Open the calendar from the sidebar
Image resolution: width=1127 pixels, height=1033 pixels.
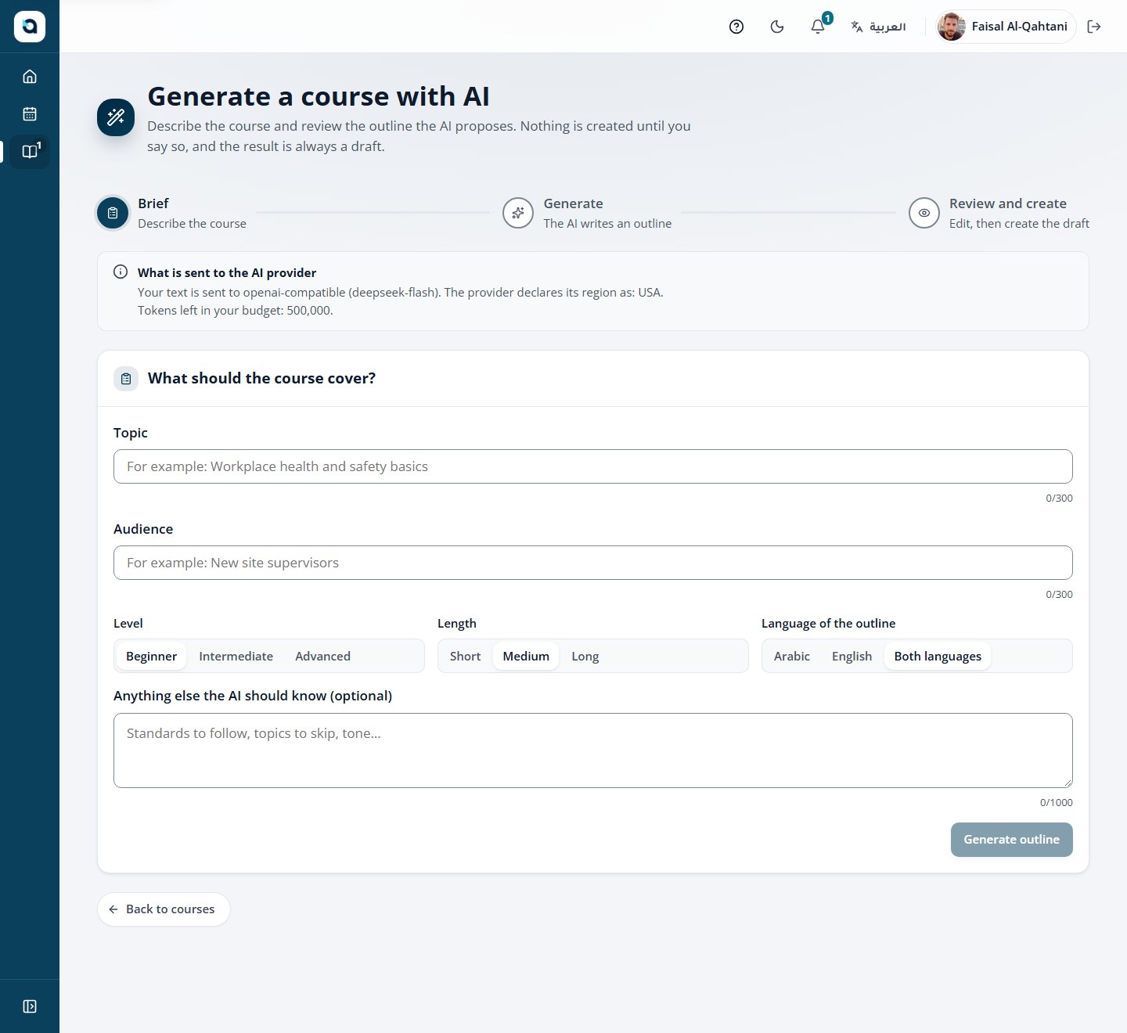[x=30, y=114]
